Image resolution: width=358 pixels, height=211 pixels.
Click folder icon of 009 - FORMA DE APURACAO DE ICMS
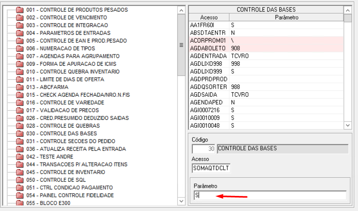(x=20, y=64)
